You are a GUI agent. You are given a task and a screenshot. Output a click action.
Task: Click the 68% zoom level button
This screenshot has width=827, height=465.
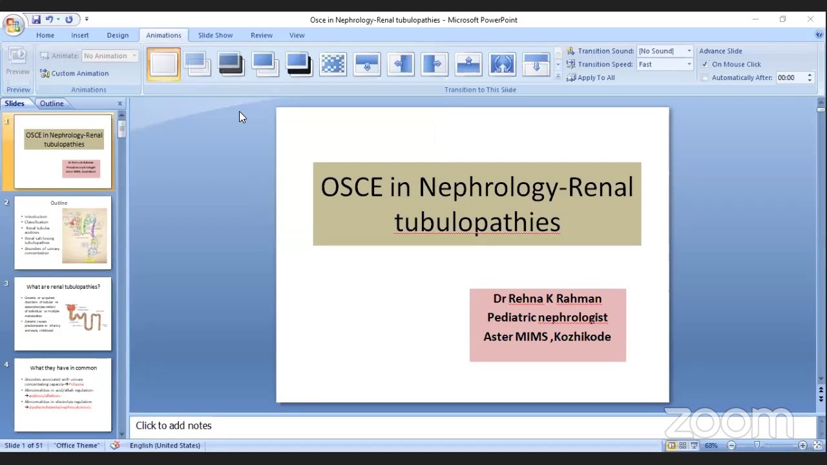click(711, 446)
